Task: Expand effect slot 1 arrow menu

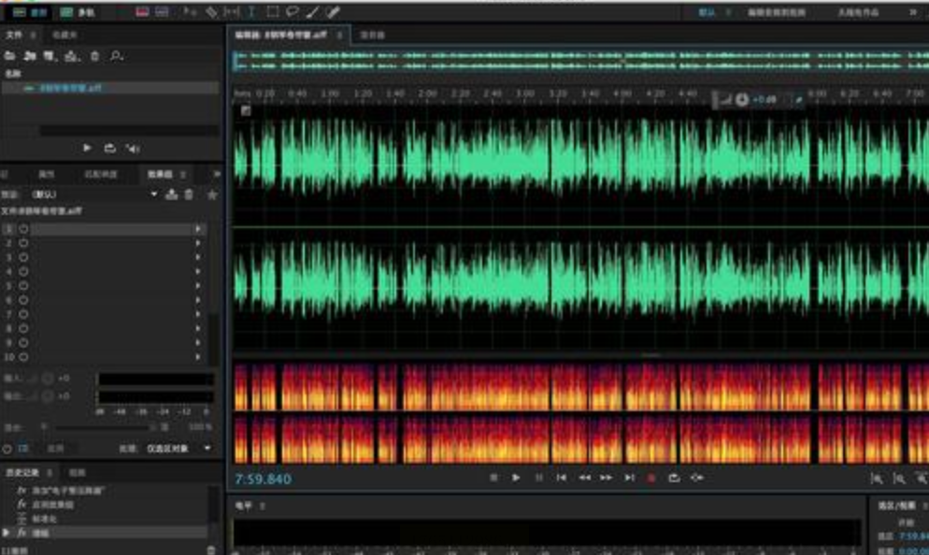Action: (x=197, y=229)
